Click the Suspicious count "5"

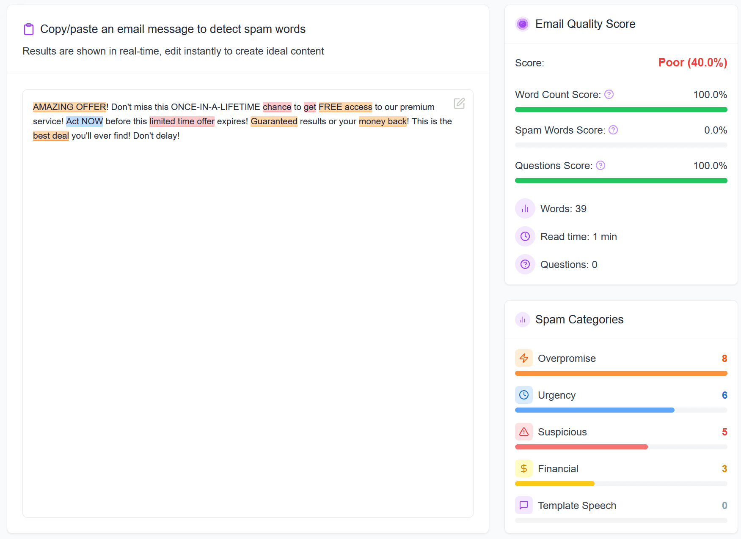pyautogui.click(x=724, y=432)
